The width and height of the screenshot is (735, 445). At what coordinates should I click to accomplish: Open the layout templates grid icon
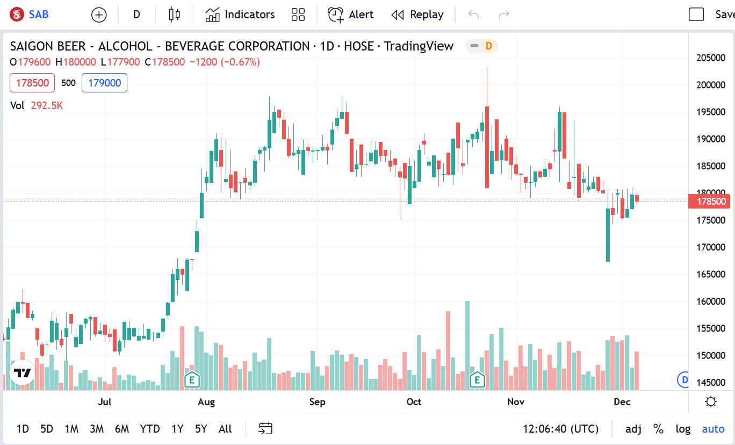[298, 15]
